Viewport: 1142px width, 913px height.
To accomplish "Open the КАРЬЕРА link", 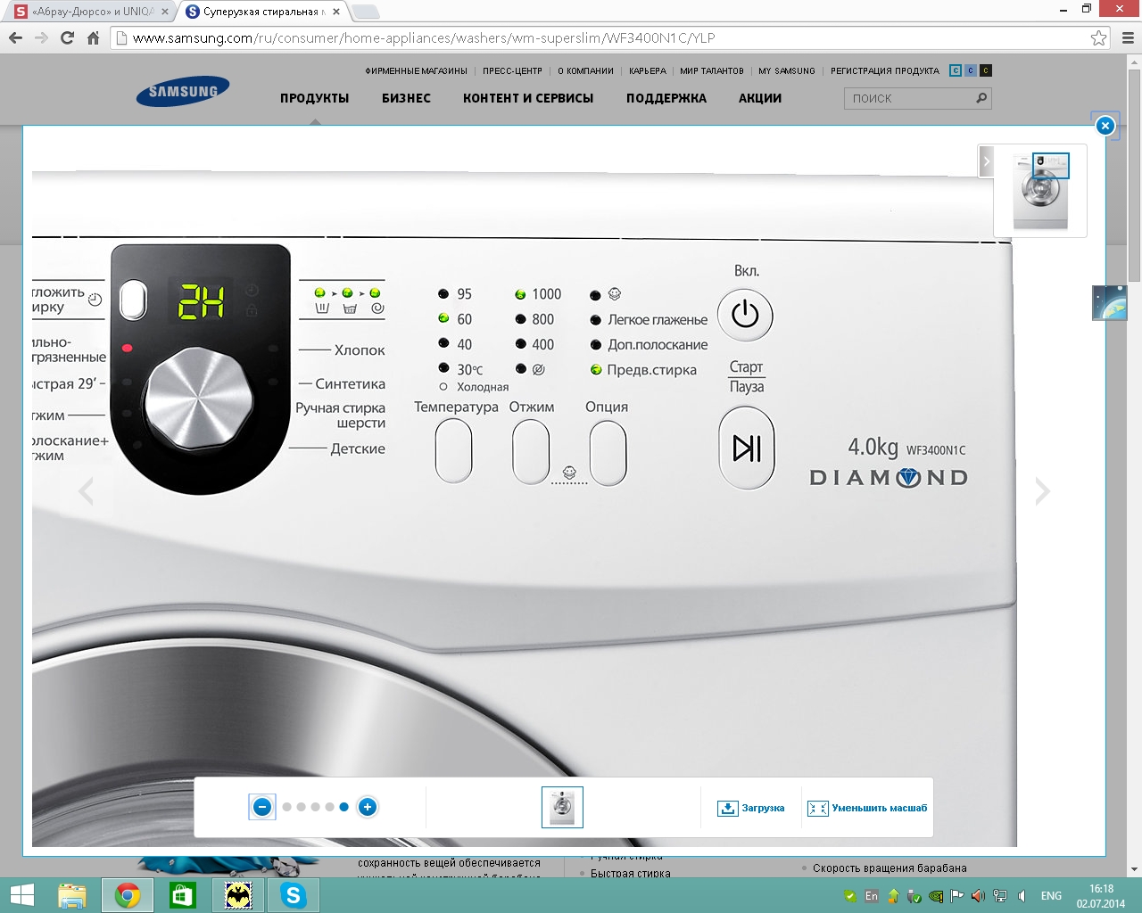I will coord(647,71).
